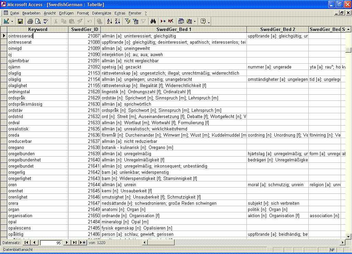The width and height of the screenshot is (352, 254).
Task: Click the ID cell 21638
Action: pyautogui.click(x=85, y=147)
